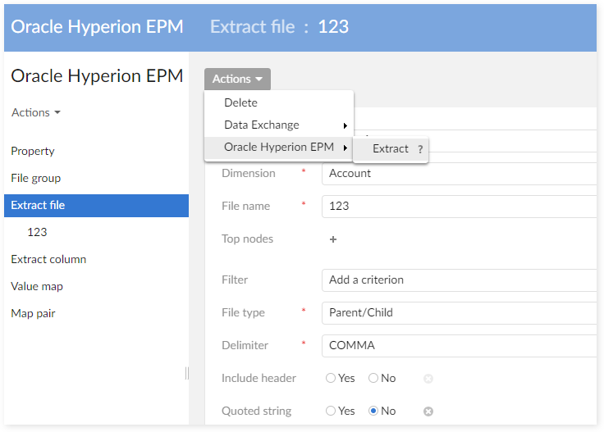Open the Oracle Hyperion EPM submenu item
Image resolution: width=604 pixels, height=432 pixels.
tap(279, 148)
